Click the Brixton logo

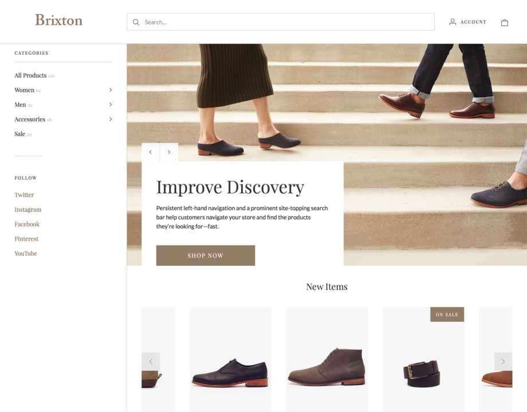pyautogui.click(x=58, y=20)
